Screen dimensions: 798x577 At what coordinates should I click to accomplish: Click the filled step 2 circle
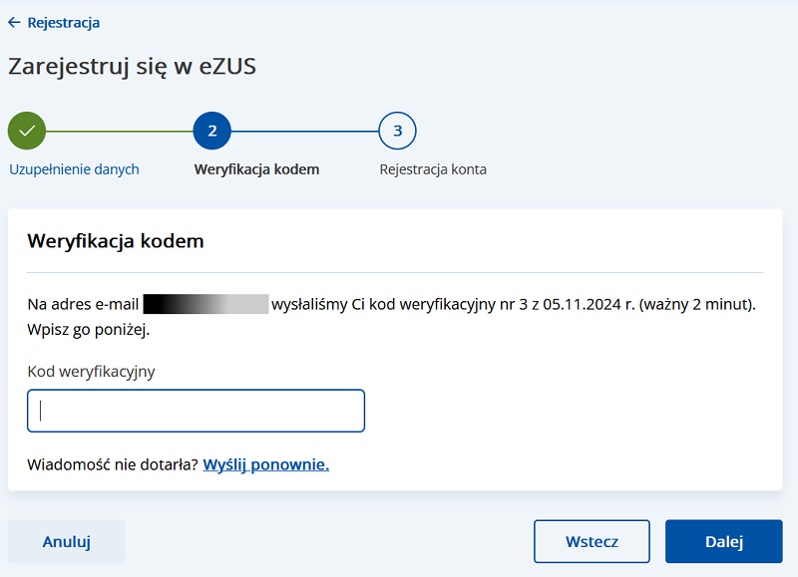[212, 131]
